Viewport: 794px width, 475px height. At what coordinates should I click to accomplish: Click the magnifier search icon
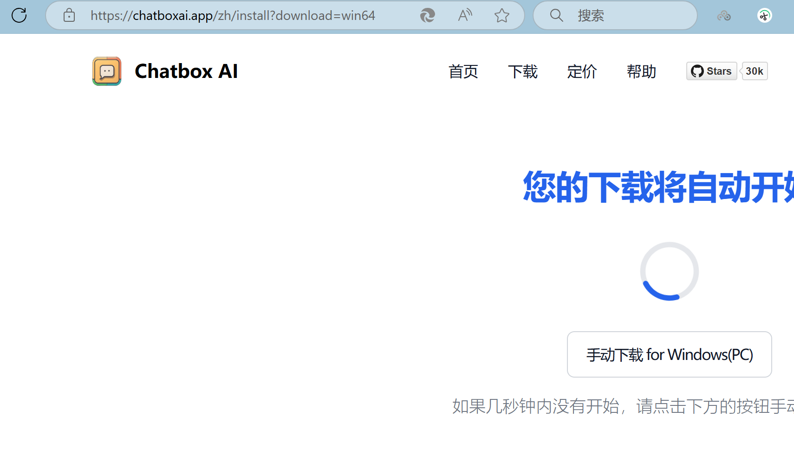556,15
